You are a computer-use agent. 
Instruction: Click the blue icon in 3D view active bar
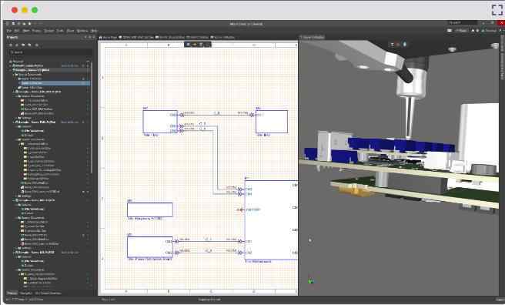[405, 45]
